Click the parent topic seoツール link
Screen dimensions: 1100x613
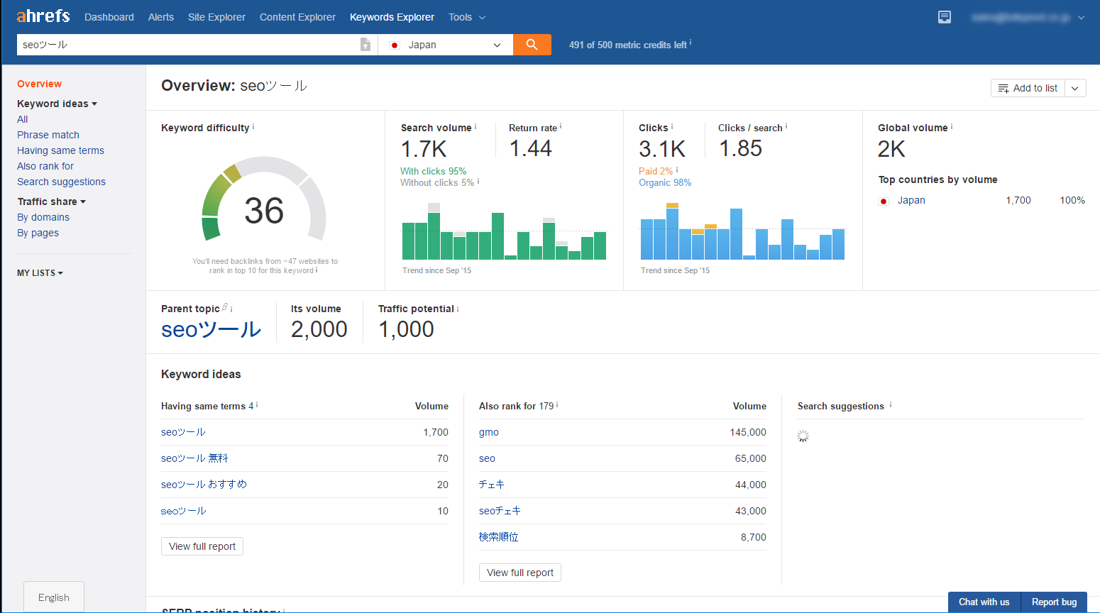coord(211,329)
